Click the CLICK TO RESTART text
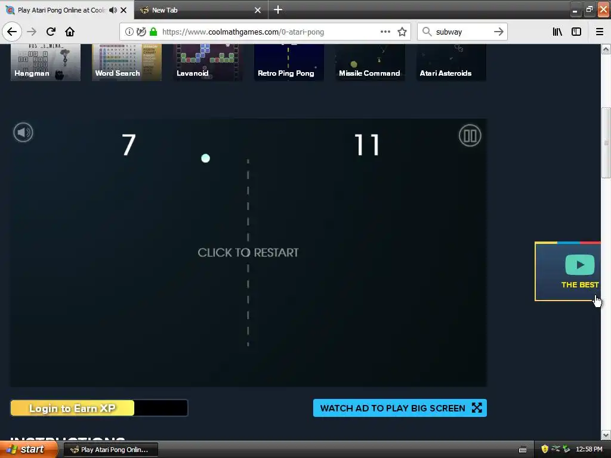This screenshot has width=611, height=458. [248, 253]
